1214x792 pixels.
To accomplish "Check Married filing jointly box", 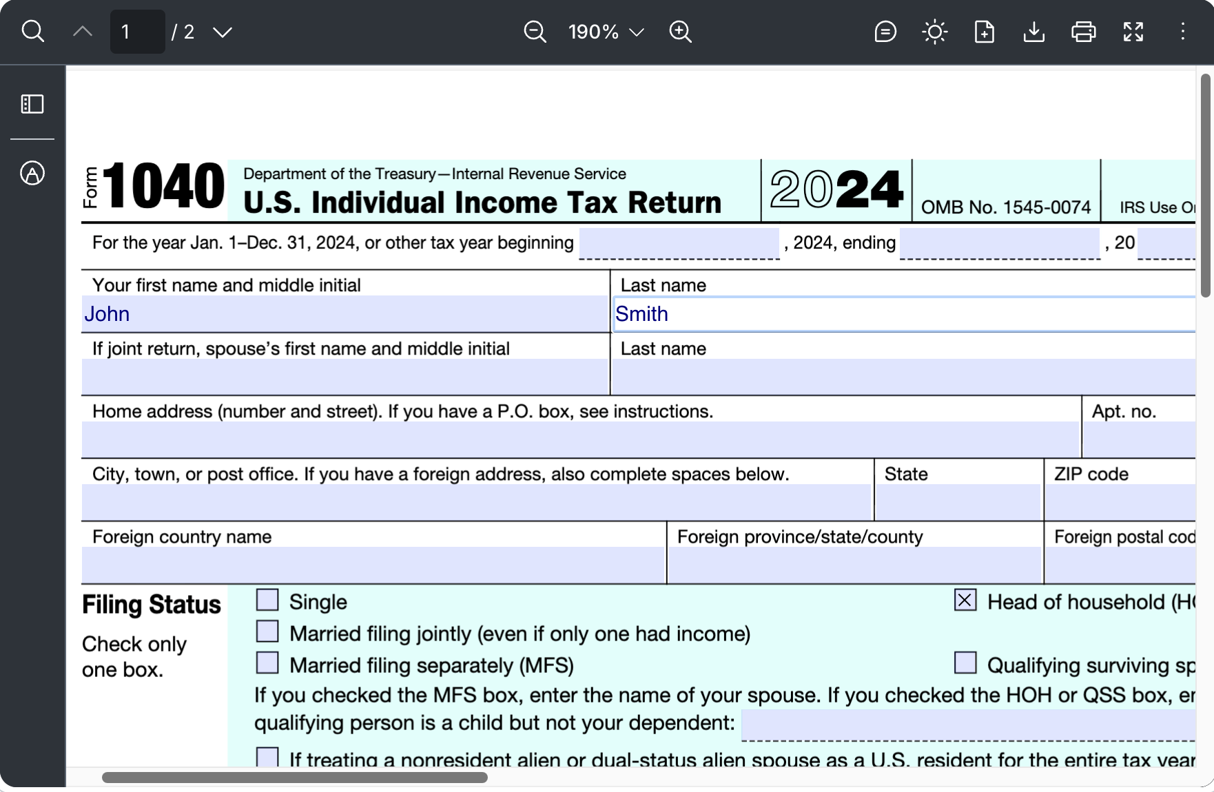I will coord(267,632).
